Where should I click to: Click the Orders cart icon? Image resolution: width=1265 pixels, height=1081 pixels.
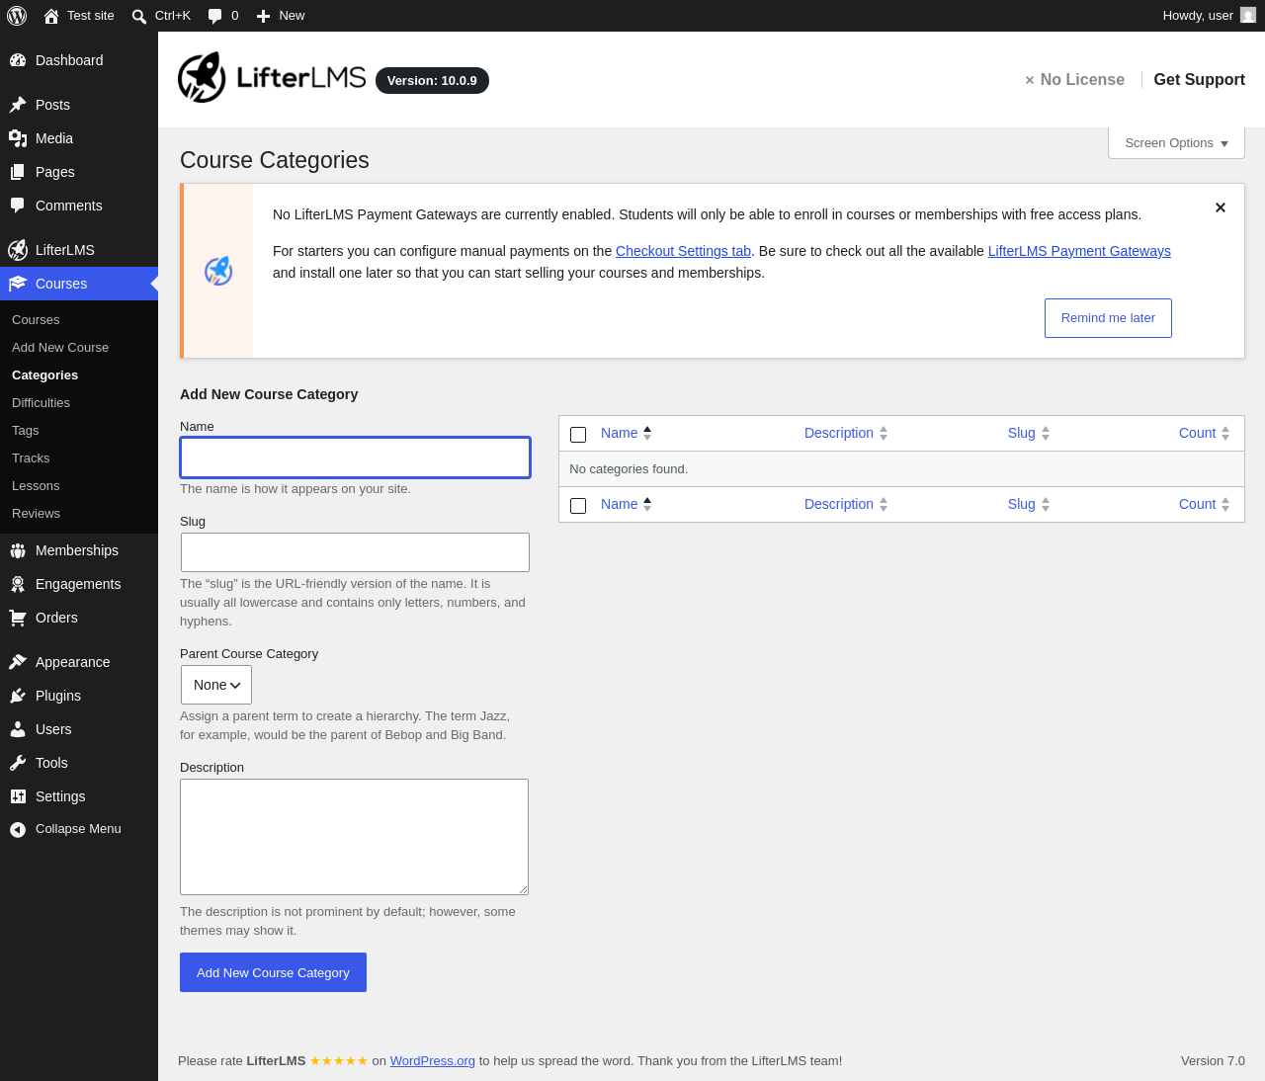pyautogui.click(x=18, y=618)
